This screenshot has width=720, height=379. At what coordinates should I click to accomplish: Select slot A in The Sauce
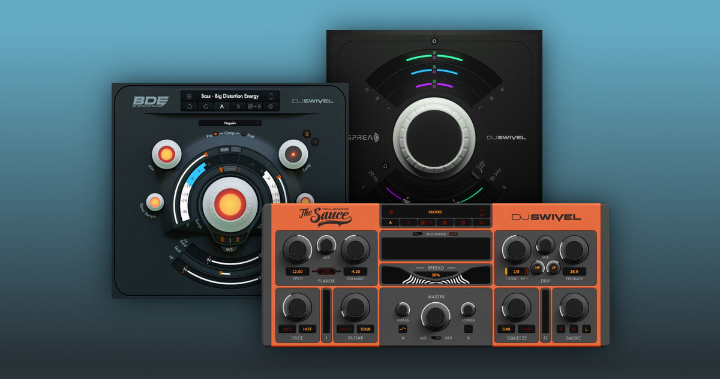click(391, 222)
